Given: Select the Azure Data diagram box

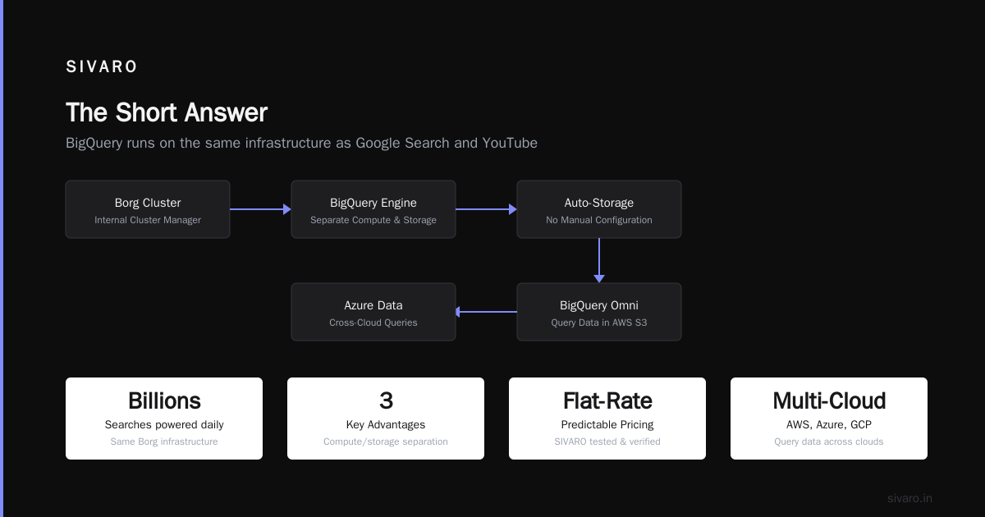Looking at the screenshot, I should 373,312.
